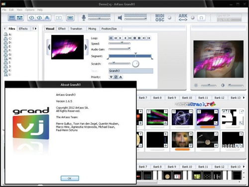249x187 pixels.
Task: Click the neutral priority circle button
Action: (116, 77)
